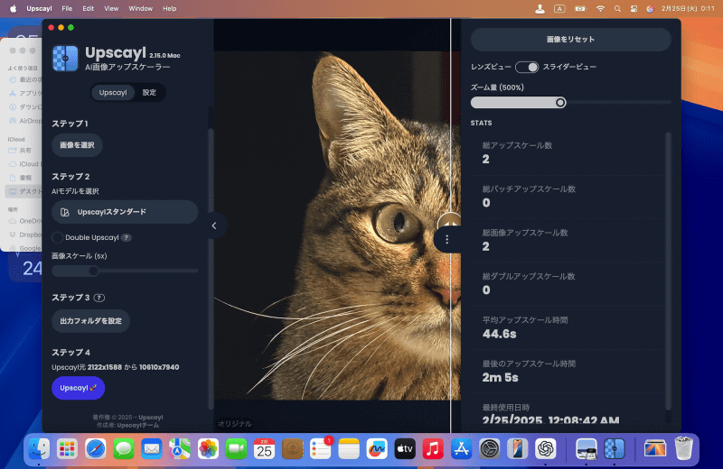Screen dimensions: 723x469
Task: Open the three-dot options handle on image
Action: point(446,239)
